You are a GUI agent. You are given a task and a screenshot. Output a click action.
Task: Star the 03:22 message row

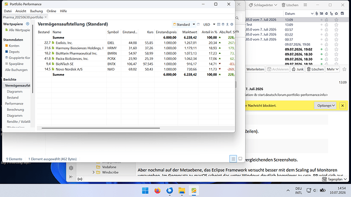coord(336,35)
